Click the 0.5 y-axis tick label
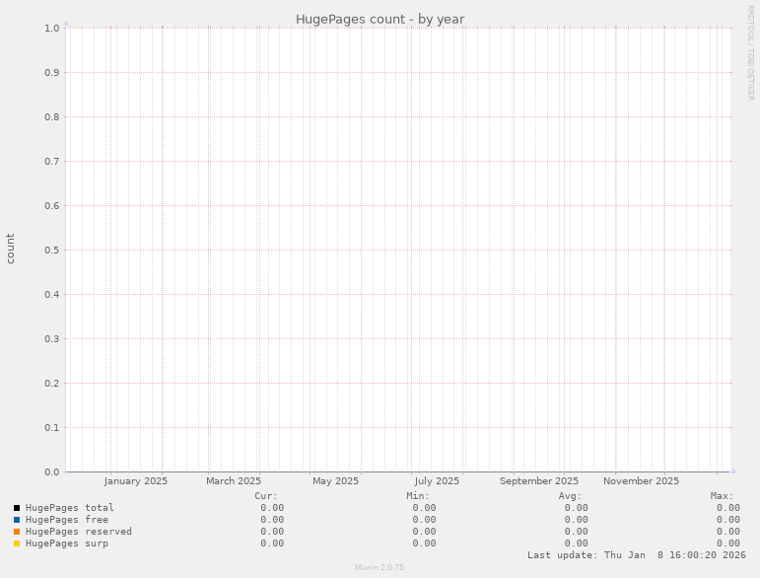The image size is (760, 578). [52, 251]
